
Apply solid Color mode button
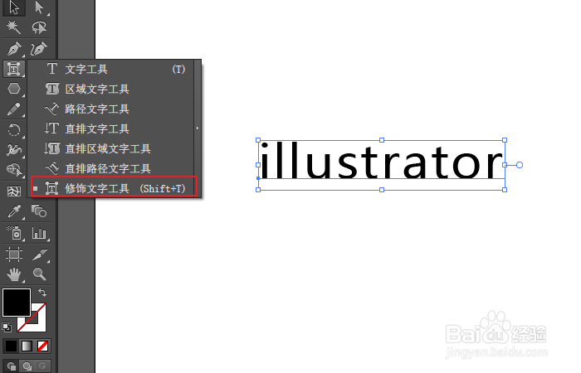[x=11, y=346]
